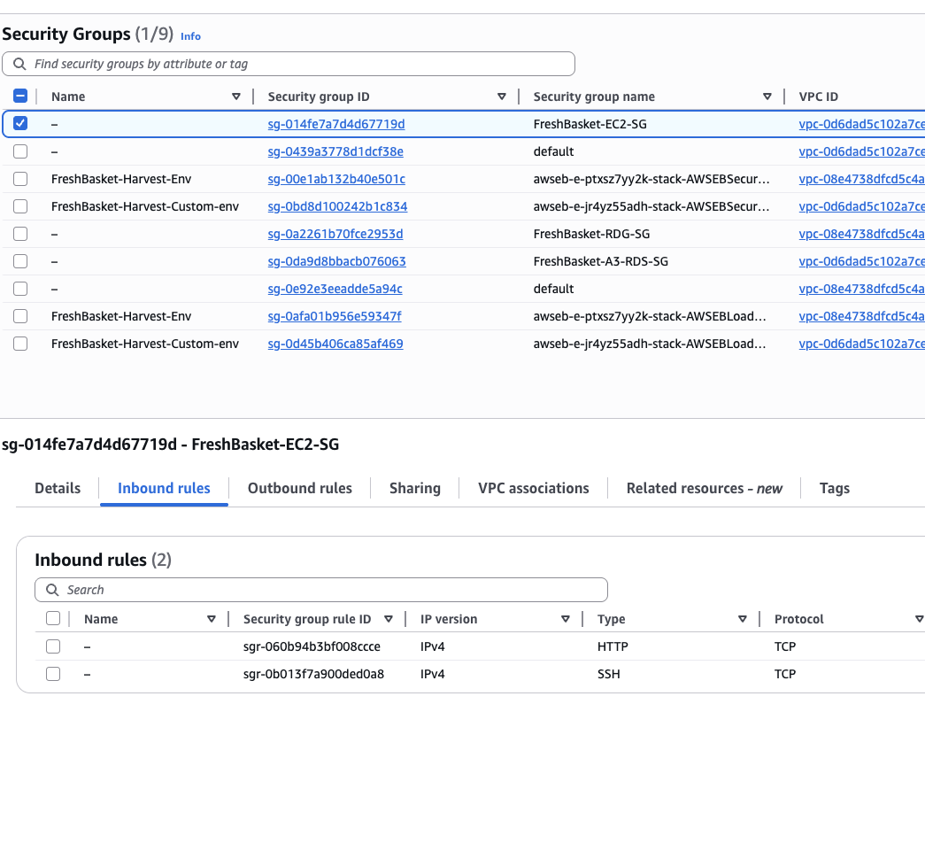The width and height of the screenshot is (925, 851).
Task: Click the magnifier icon in security groups search
Action: click(x=19, y=64)
